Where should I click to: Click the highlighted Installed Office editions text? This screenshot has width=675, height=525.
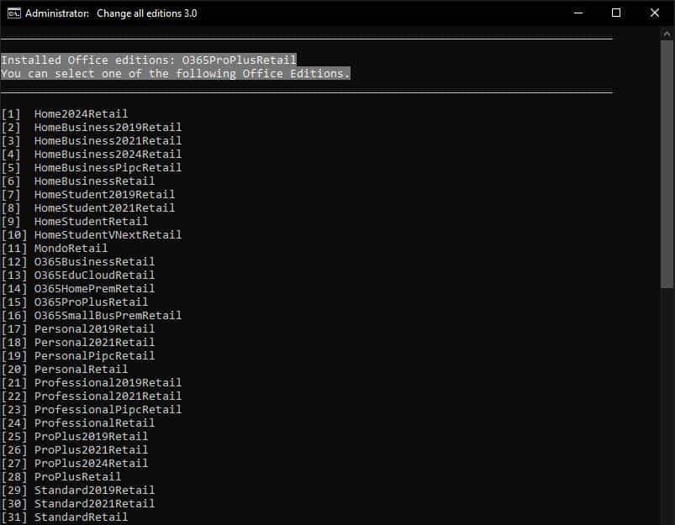[x=148, y=60]
